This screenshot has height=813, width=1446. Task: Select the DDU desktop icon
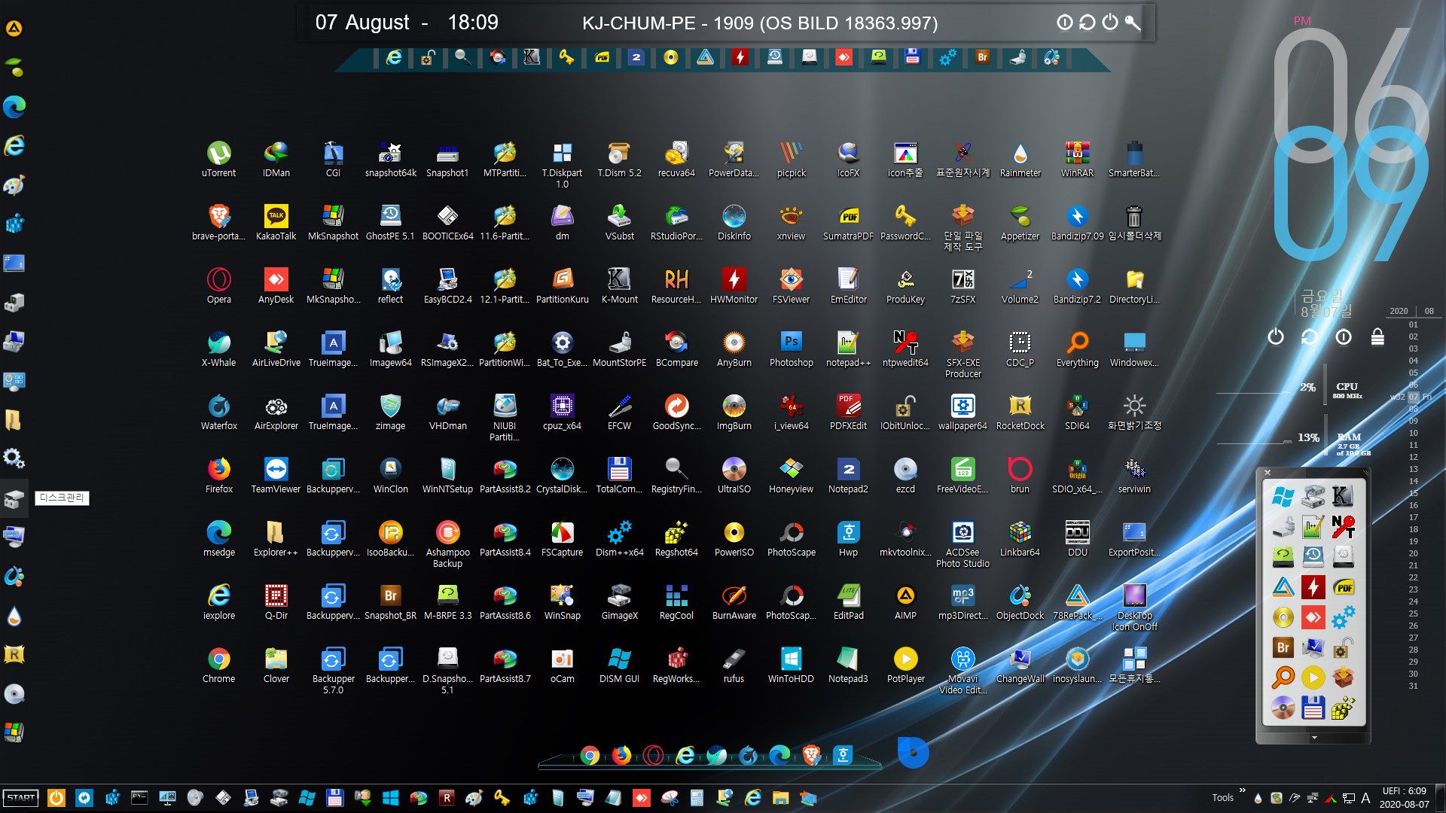pos(1077,538)
